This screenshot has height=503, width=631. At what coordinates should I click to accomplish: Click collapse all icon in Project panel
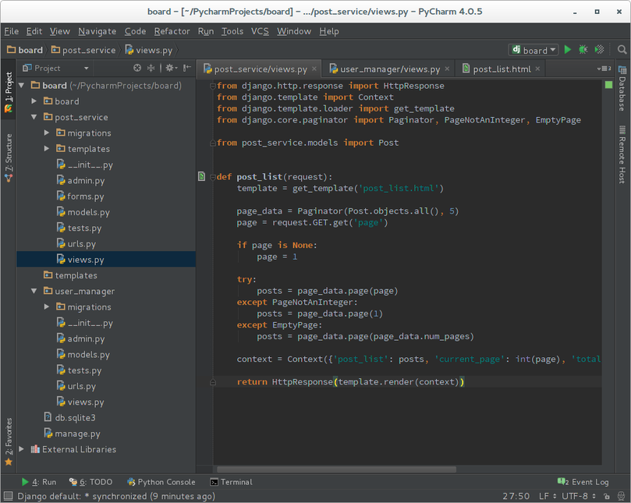(x=151, y=68)
